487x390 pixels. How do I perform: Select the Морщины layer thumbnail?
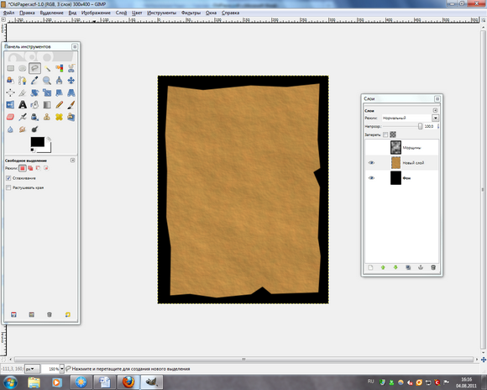coord(395,148)
